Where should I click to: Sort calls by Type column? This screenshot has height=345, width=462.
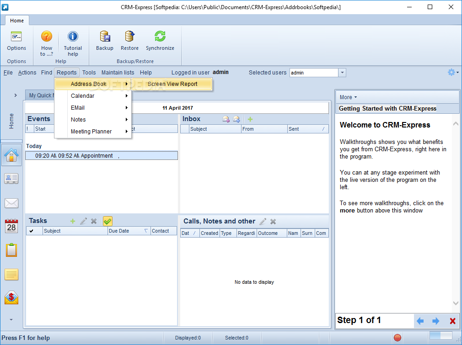click(x=228, y=233)
